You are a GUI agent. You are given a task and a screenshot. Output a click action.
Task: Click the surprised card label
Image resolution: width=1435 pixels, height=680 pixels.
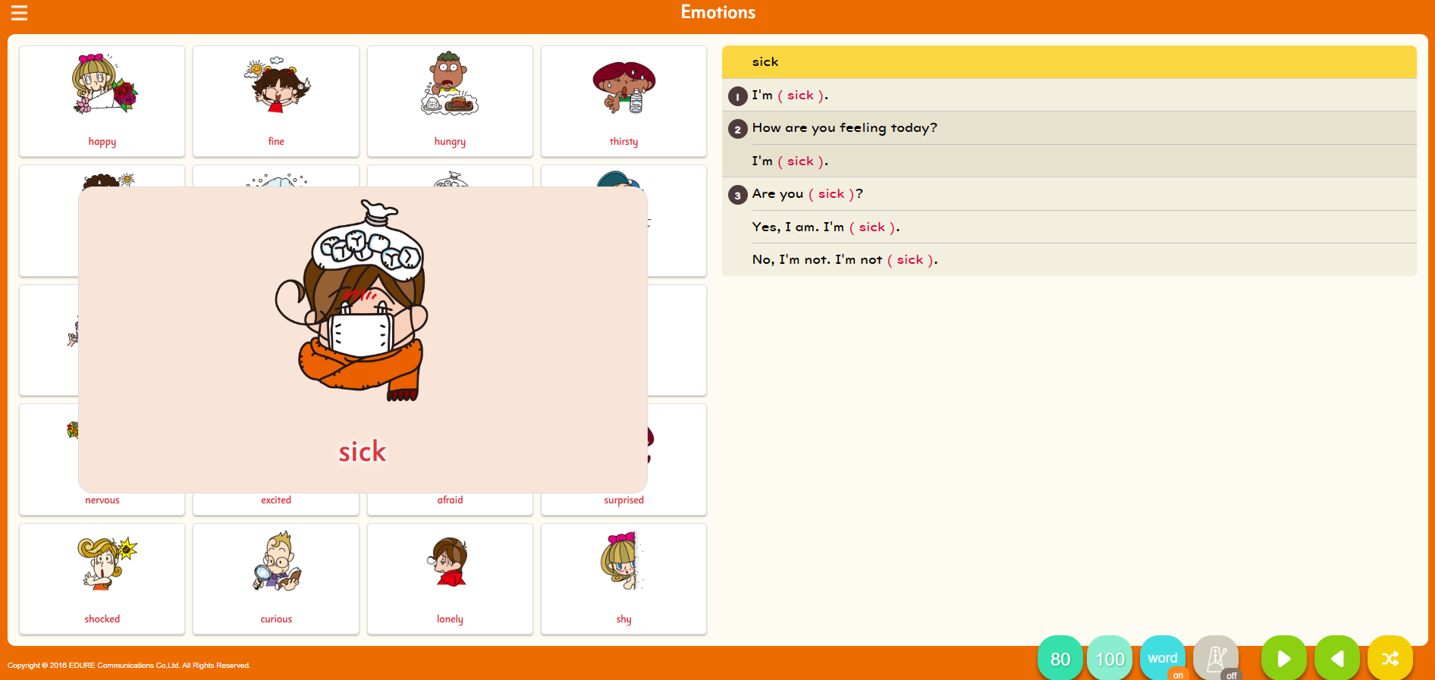[x=623, y=500]
